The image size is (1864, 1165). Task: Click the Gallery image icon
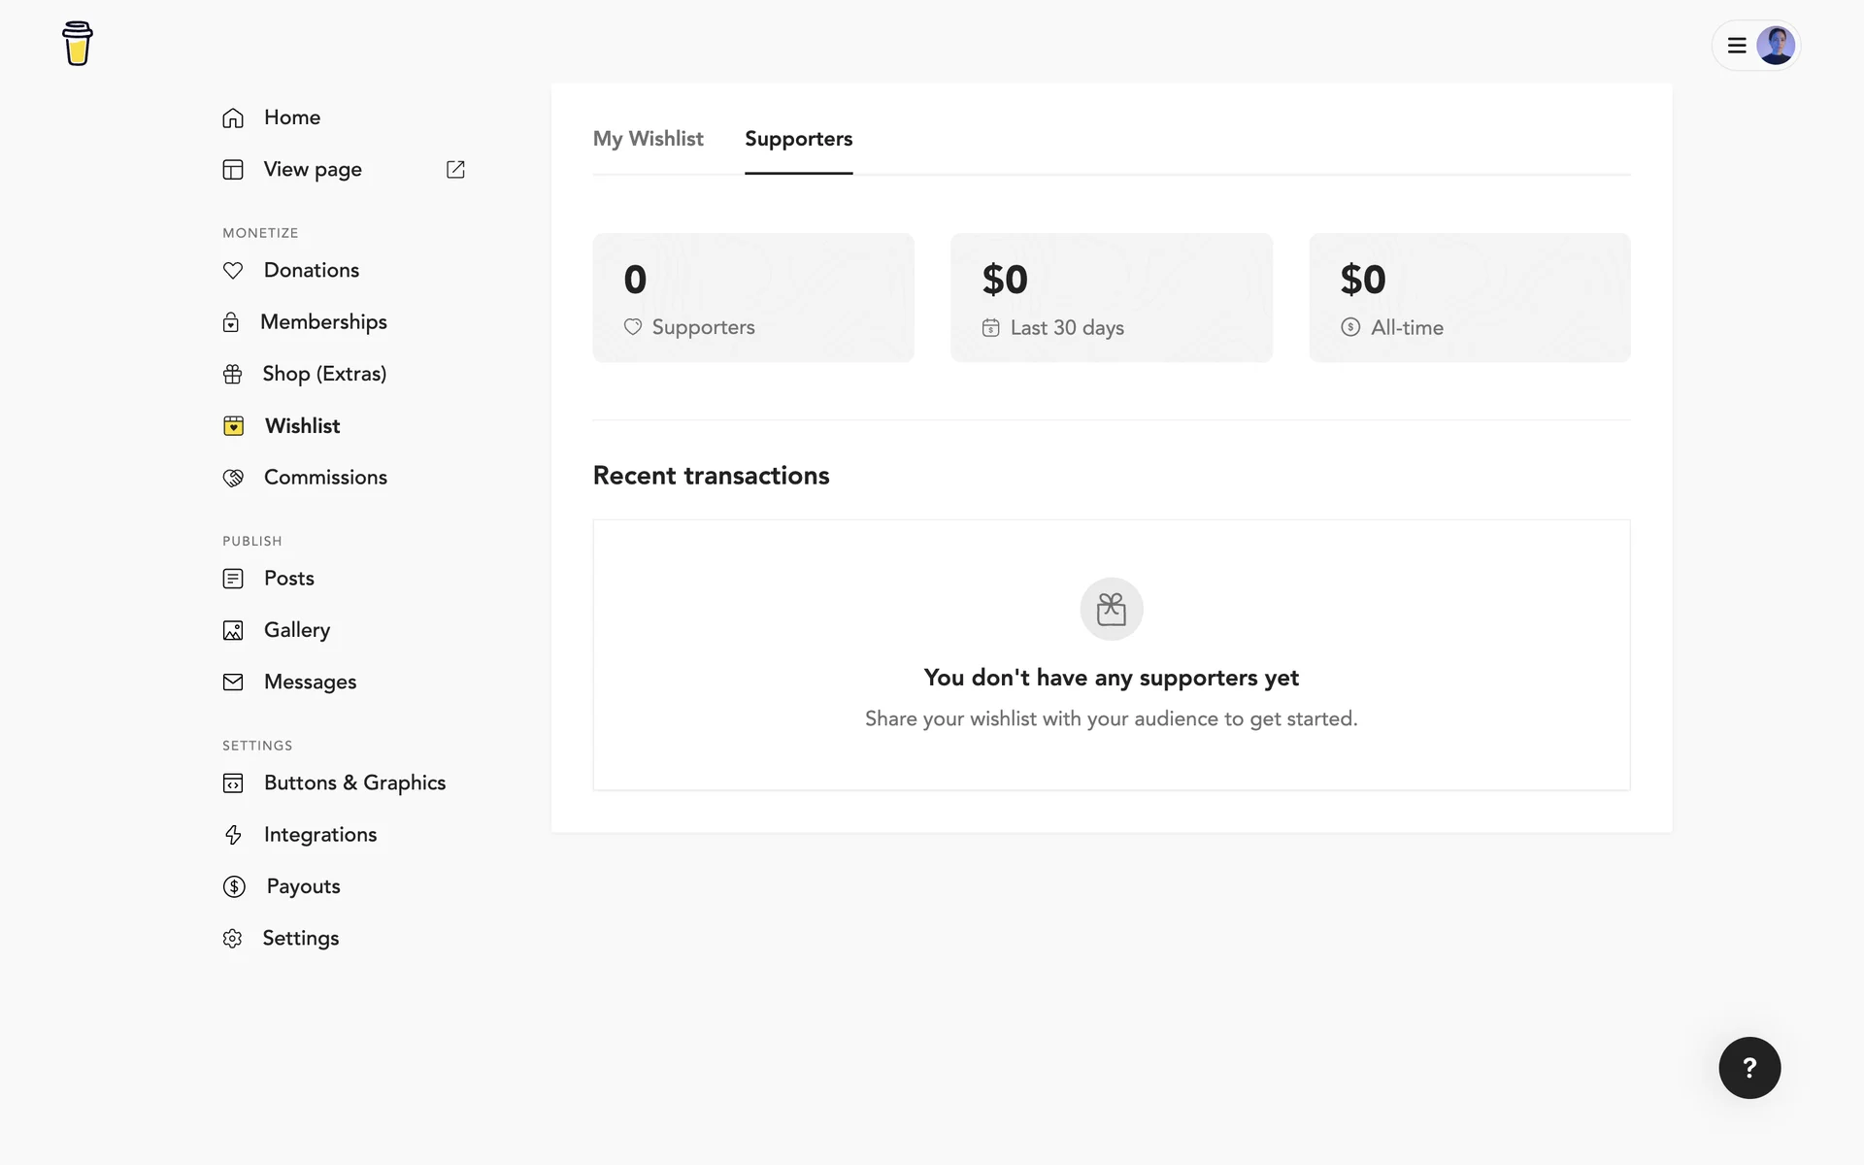point(233,631)
